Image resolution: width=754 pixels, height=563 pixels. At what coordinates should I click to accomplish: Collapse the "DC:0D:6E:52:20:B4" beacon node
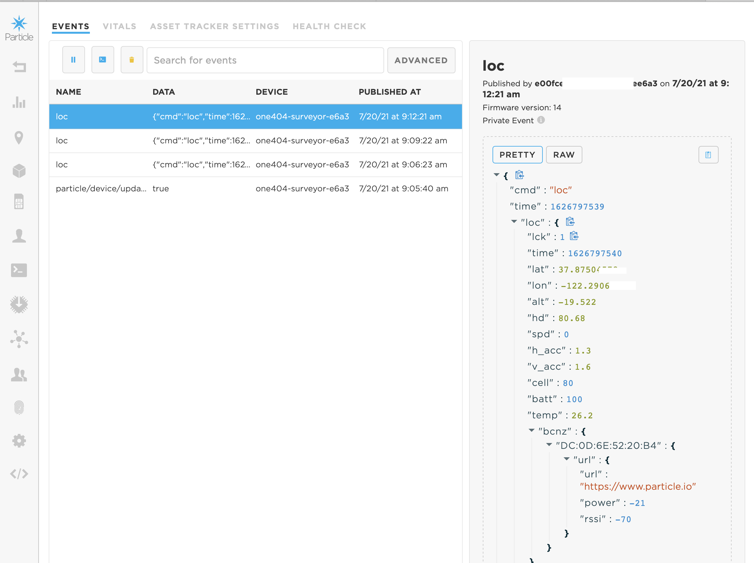(549, 445)
